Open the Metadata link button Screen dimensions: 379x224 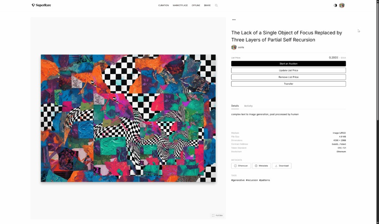(261, 166)
